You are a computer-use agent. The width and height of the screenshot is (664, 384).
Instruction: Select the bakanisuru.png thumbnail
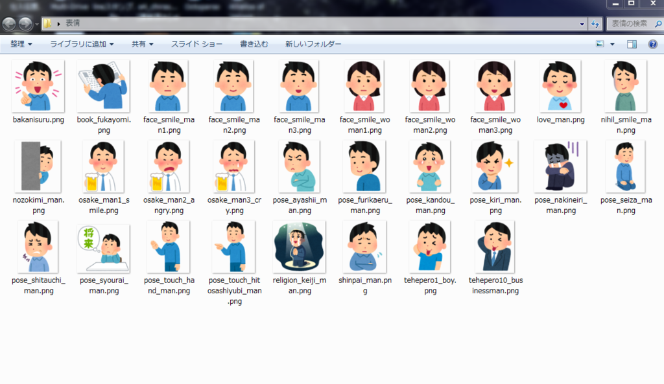tap(38, 86)
